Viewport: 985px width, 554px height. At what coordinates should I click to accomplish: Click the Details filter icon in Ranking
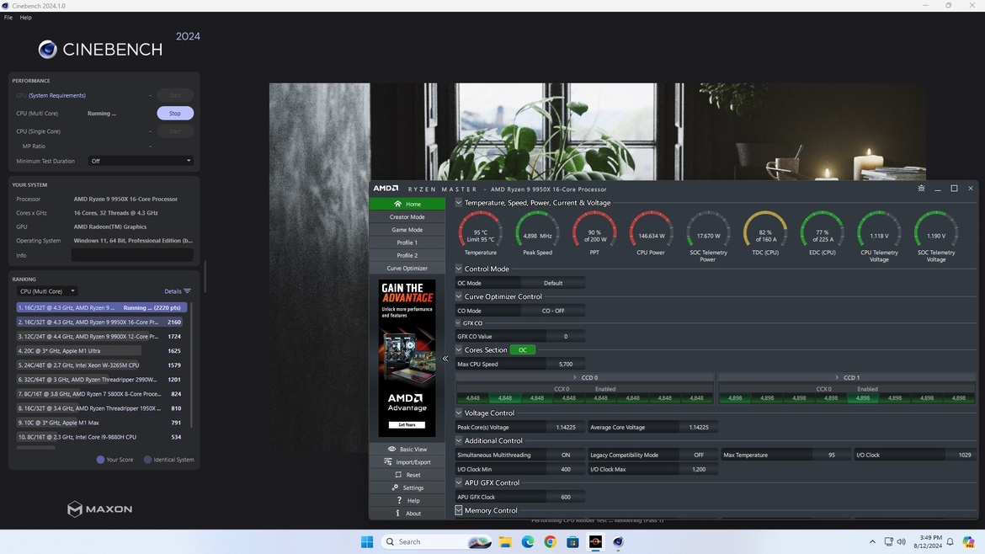pos(187,291)
